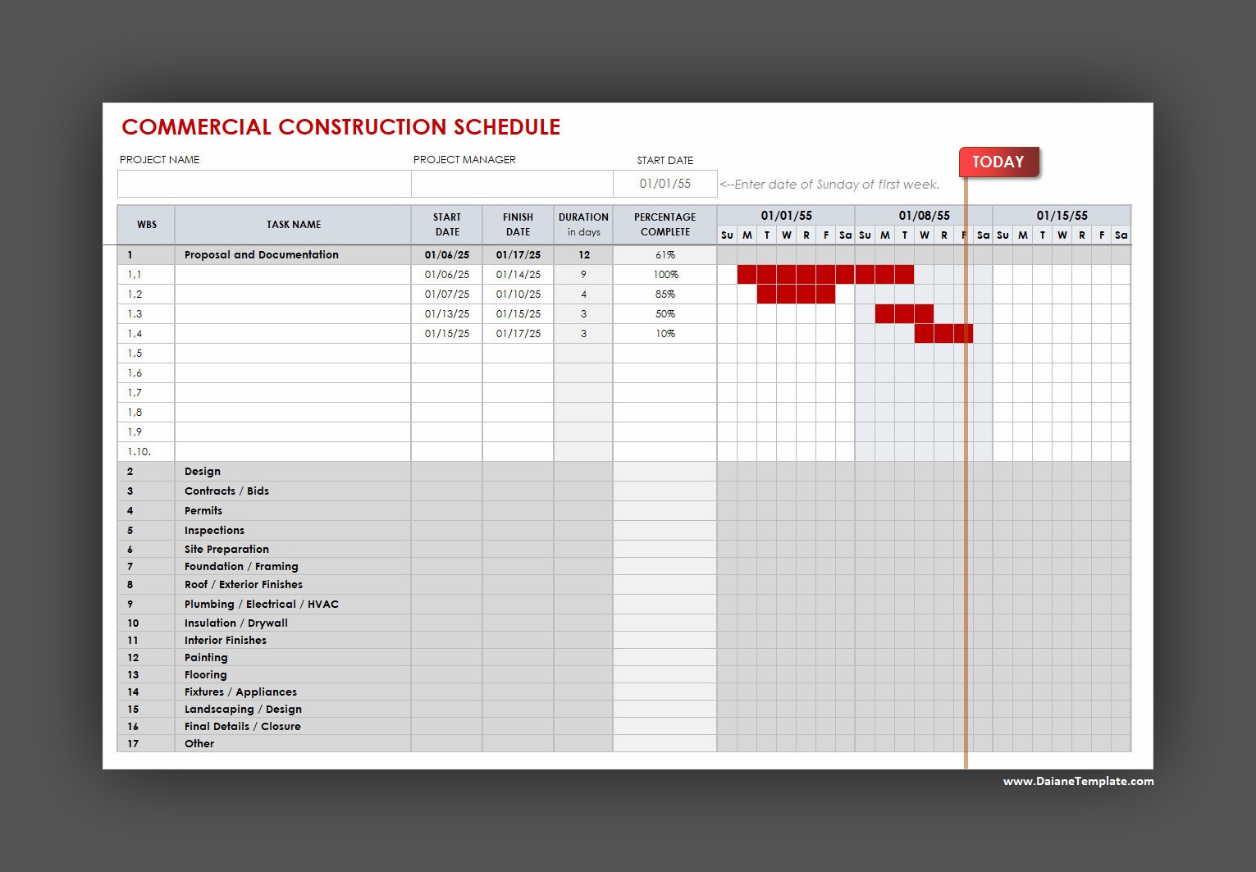Select the Duration in days column header
The height and width of the screenshot is (872, 1256).
pyautogui.click(x=583, y=224)
